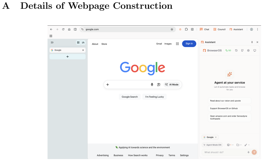Pin the Assistant side panel

pos(252,42)
